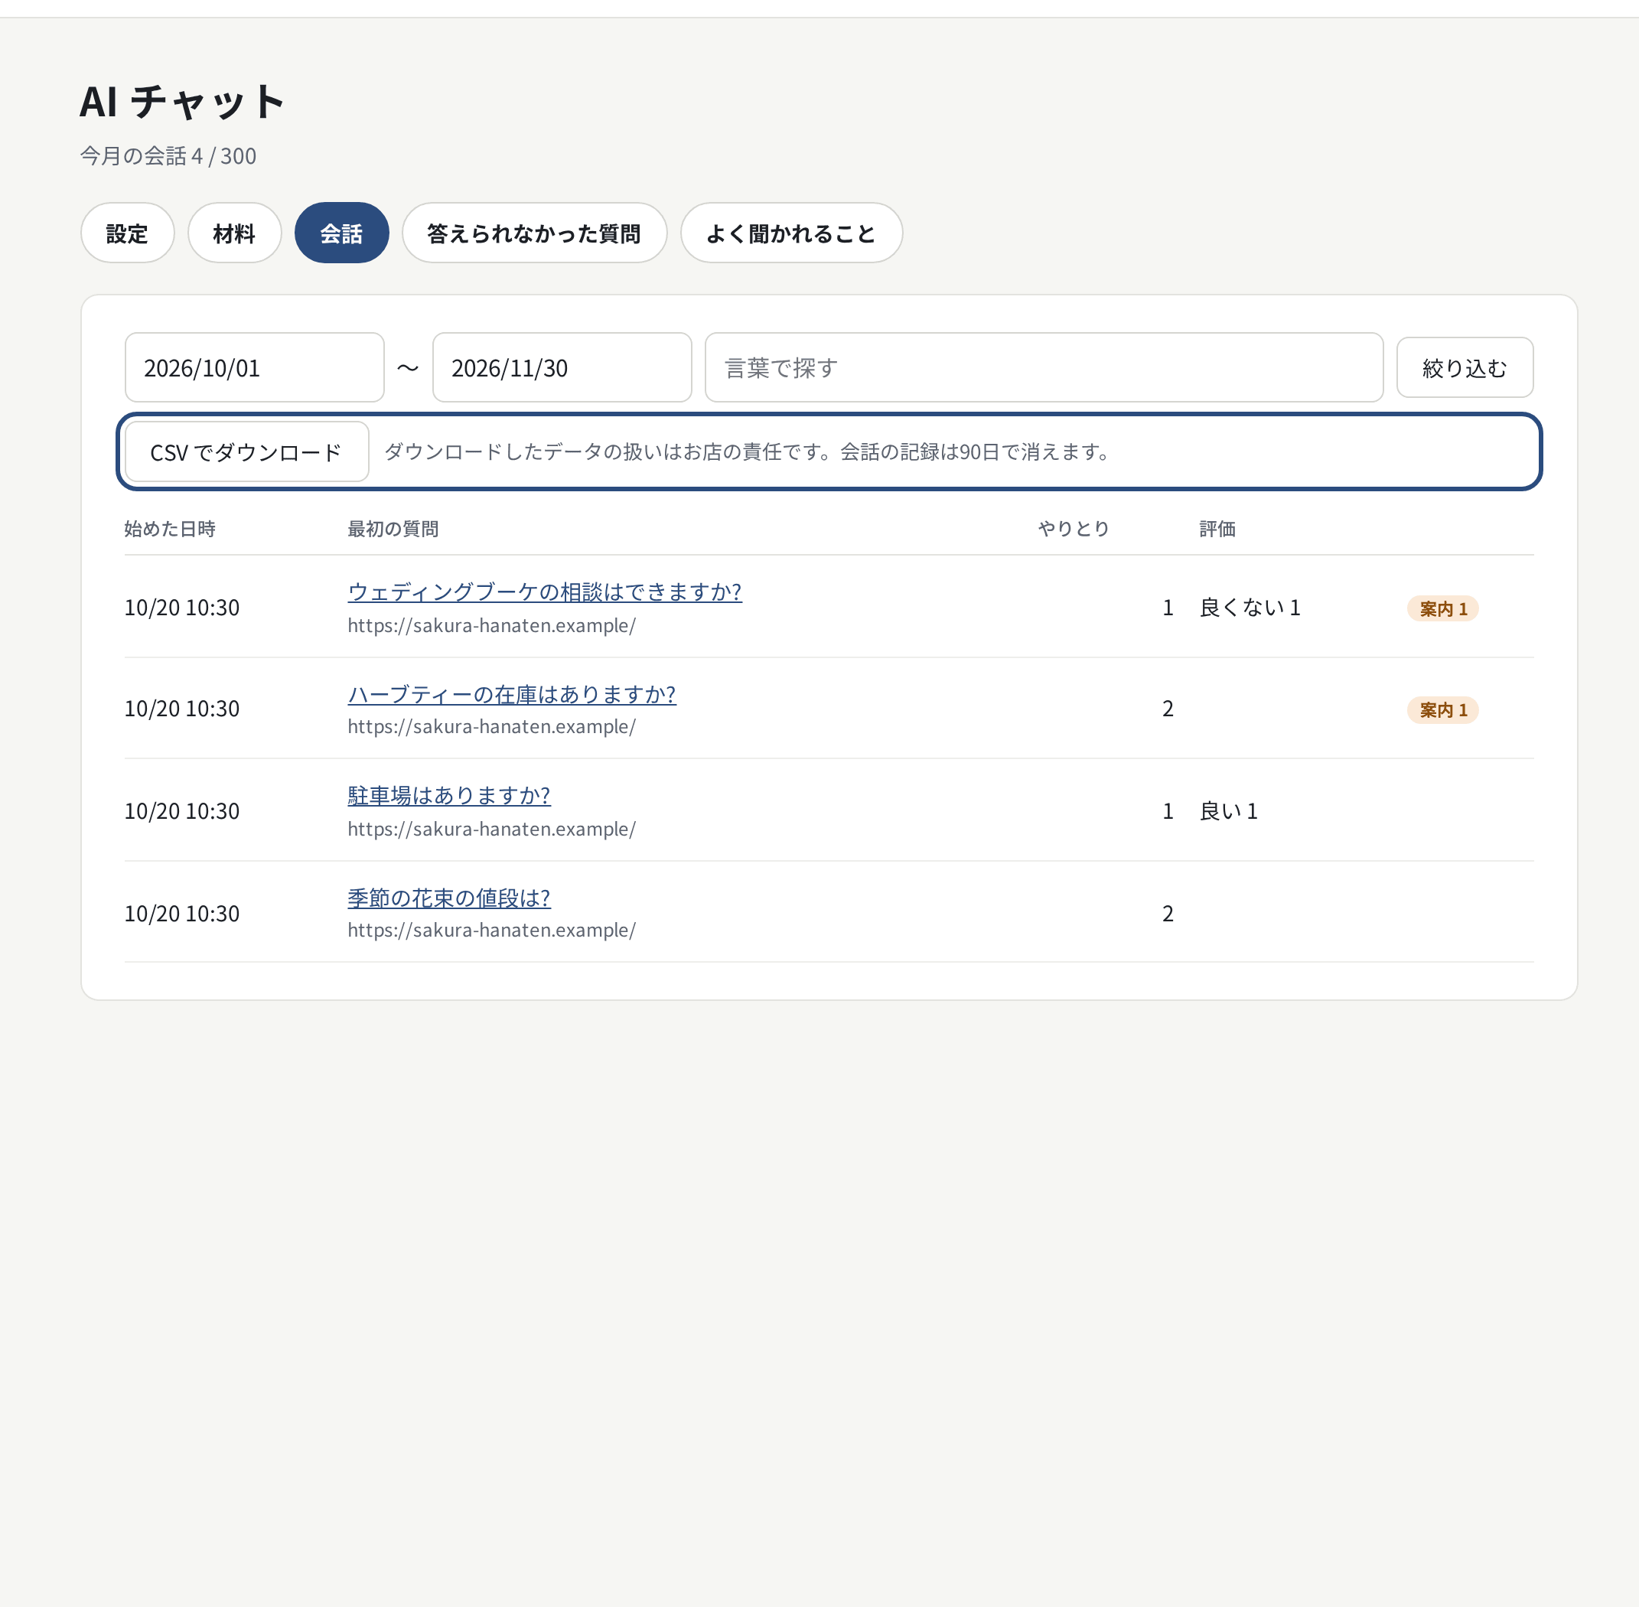
Task: Click 今月の会話 4 / 300 usage text
Action: pyautogui.click(x=168, y=156)
